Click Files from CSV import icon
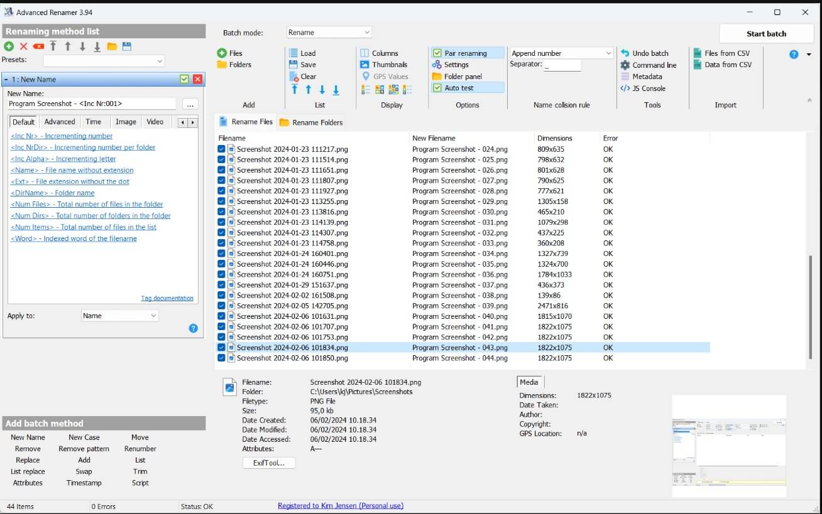This screenshot has height=514, width=822. click(x=698, y=53)
